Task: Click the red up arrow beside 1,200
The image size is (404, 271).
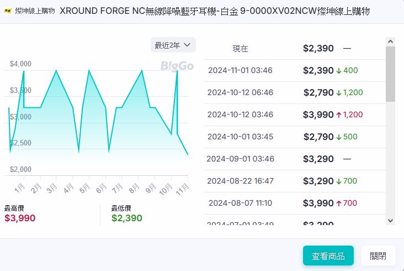Action: coord(339,115)
